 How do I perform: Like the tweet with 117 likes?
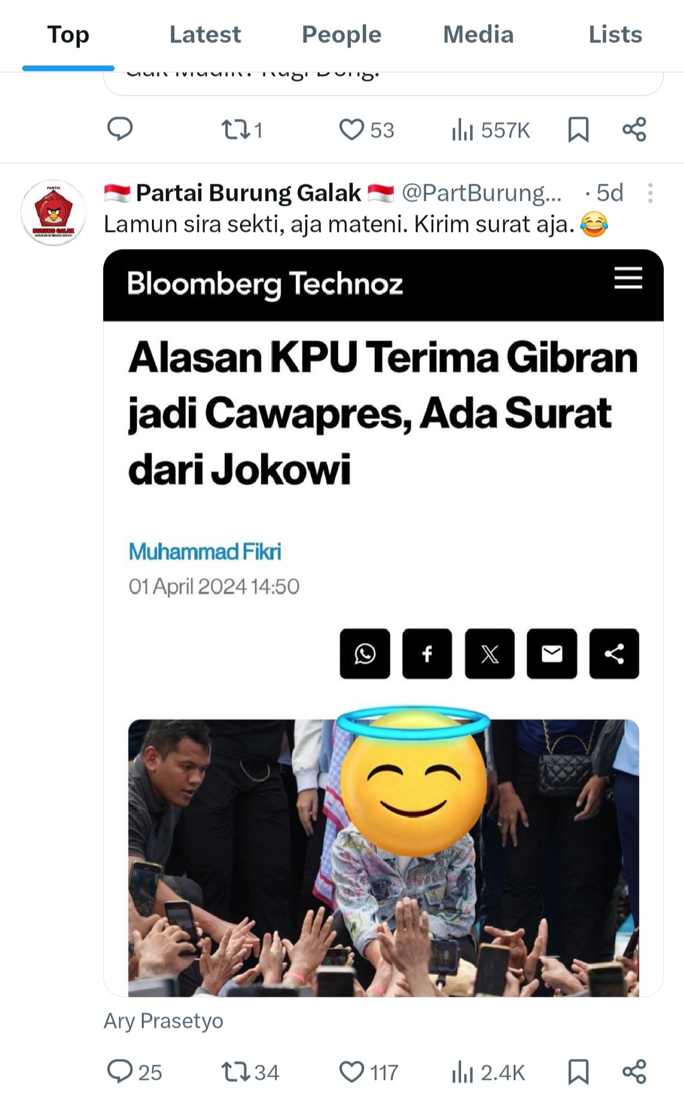coord(369,1072)
